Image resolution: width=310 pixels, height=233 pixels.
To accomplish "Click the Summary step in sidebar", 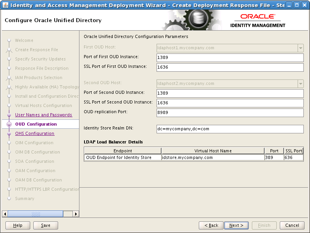I will click(25, 198).
